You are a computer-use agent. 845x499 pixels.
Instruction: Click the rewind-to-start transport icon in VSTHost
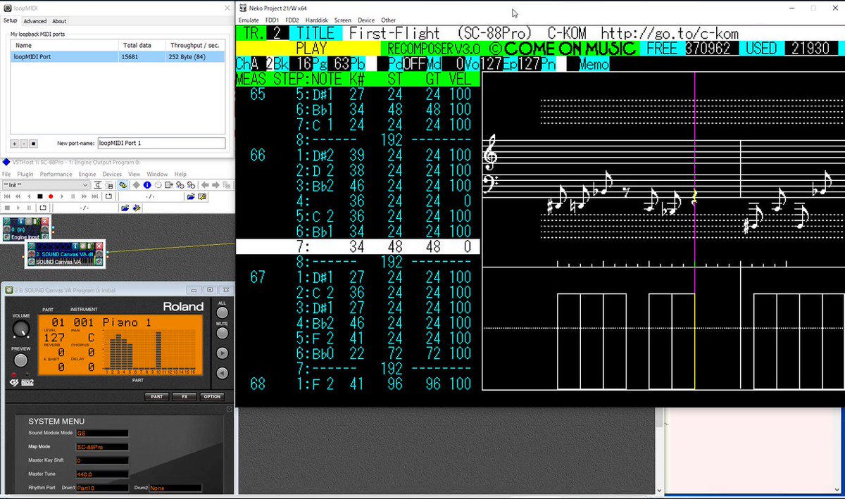tap(7, 196)
